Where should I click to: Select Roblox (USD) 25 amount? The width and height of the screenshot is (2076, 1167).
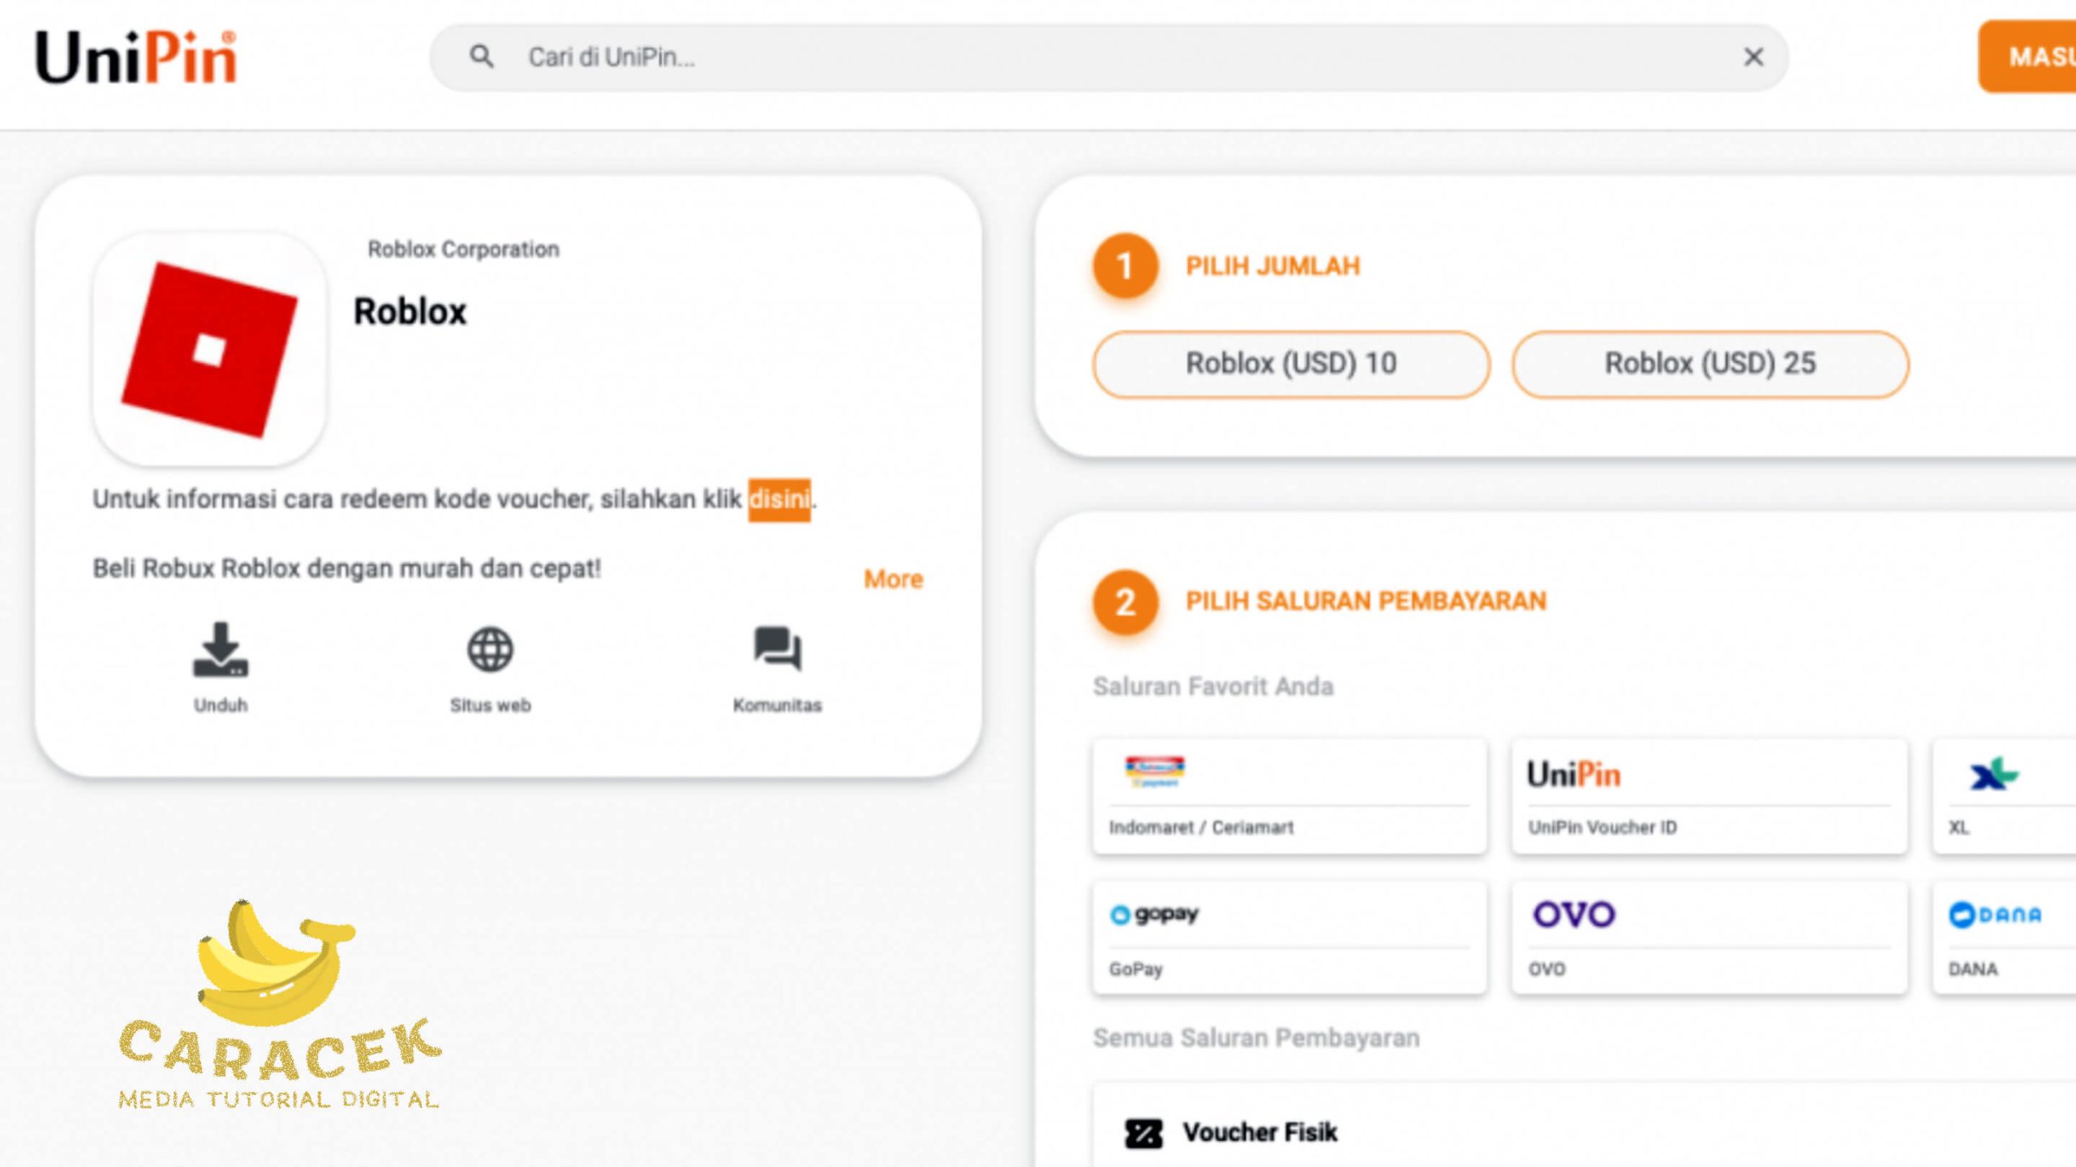pyautogui.click(x=1709, y=364)
